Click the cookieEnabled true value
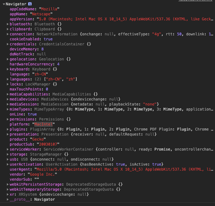The height and width of the screenshot is (206, 215). (48, 39)
